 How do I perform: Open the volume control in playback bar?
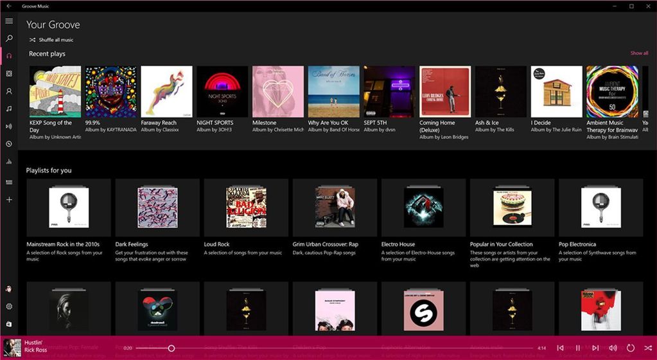(x=613, y=348)
